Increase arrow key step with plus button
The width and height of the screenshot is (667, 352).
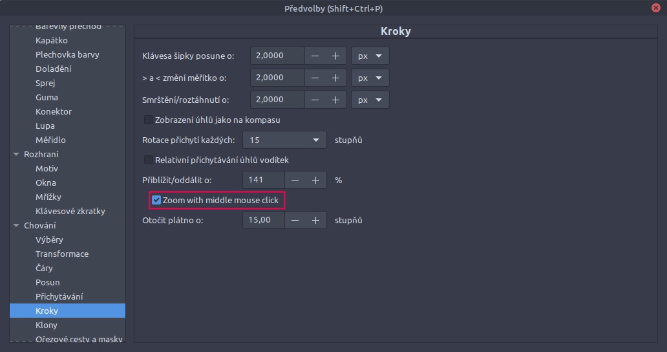tap(335, 56)
